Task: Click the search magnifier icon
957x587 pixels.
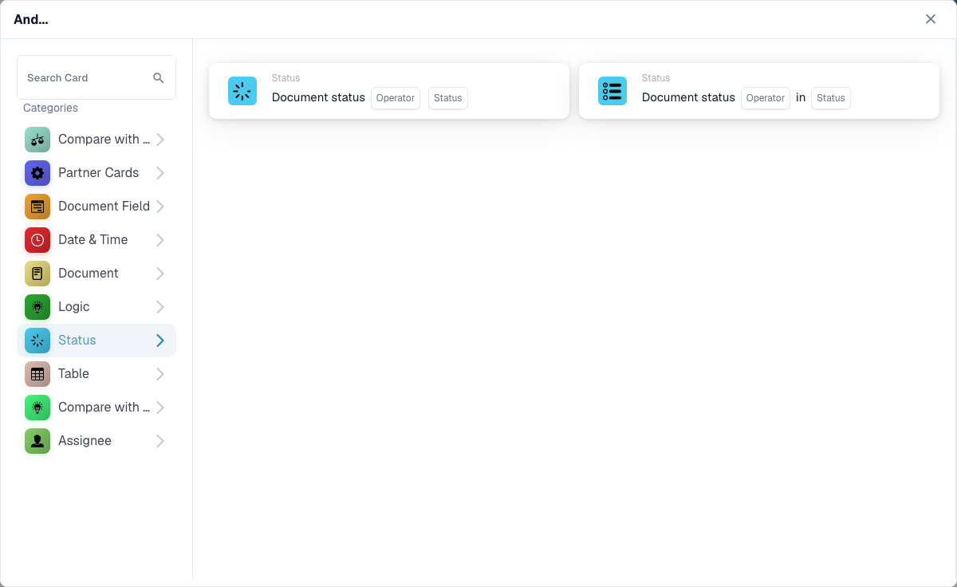Action: coord(159,77)
